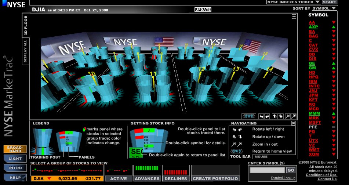Image resolution: width=349 pixels, height=185 pixels.
Task: Select the PFE symbol
Action: [x=313, y=127]
